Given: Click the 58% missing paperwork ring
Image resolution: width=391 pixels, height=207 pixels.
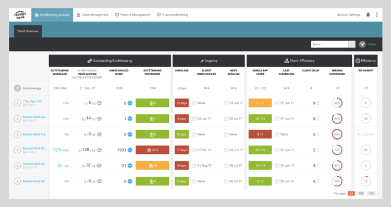Looking at the screenshot, I should tap(337, 181).
